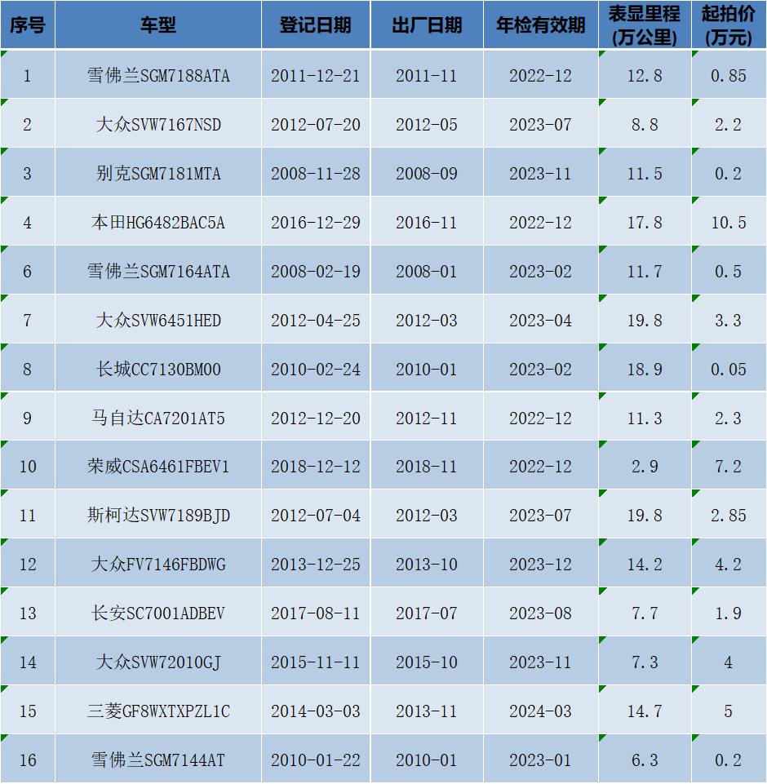The image size is (767, 784).
Task: Select starting price 10.5
Action: [729, 222]
